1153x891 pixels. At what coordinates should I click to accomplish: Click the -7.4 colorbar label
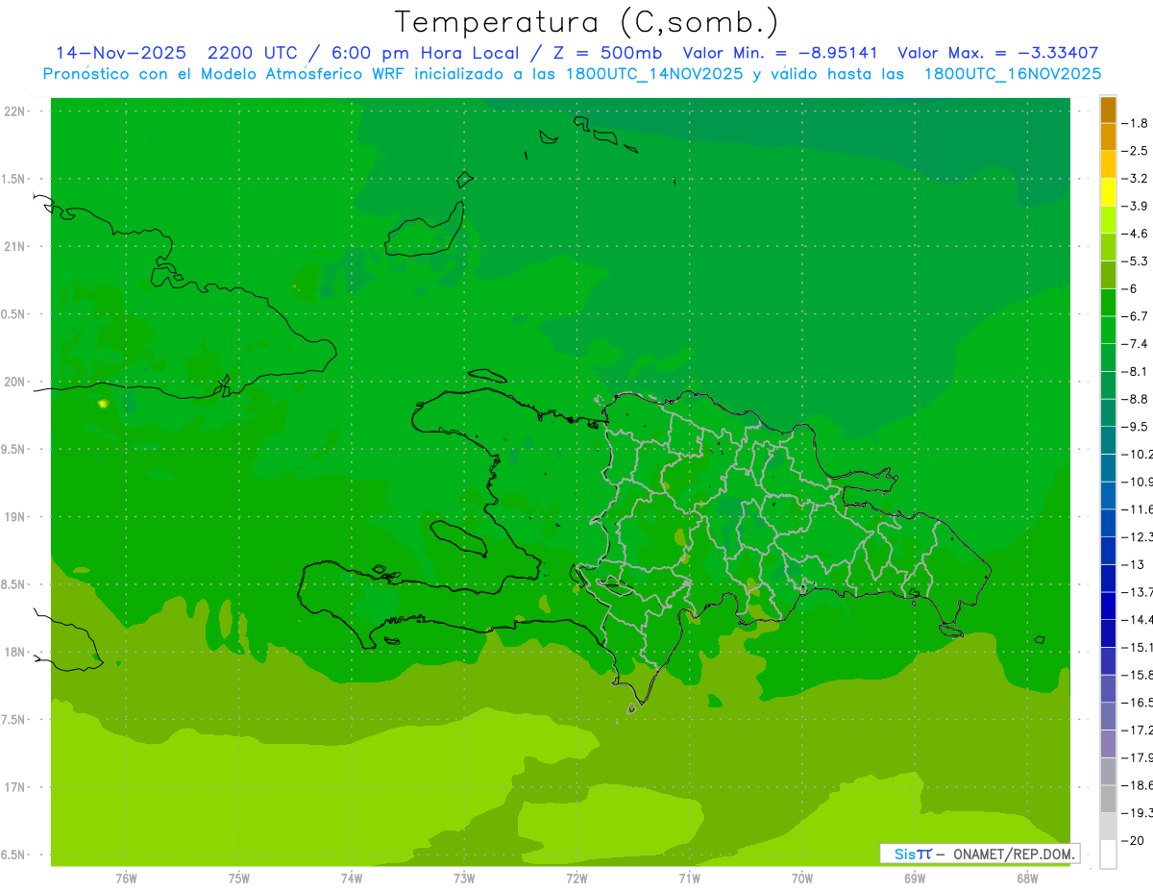point(1136,343)
